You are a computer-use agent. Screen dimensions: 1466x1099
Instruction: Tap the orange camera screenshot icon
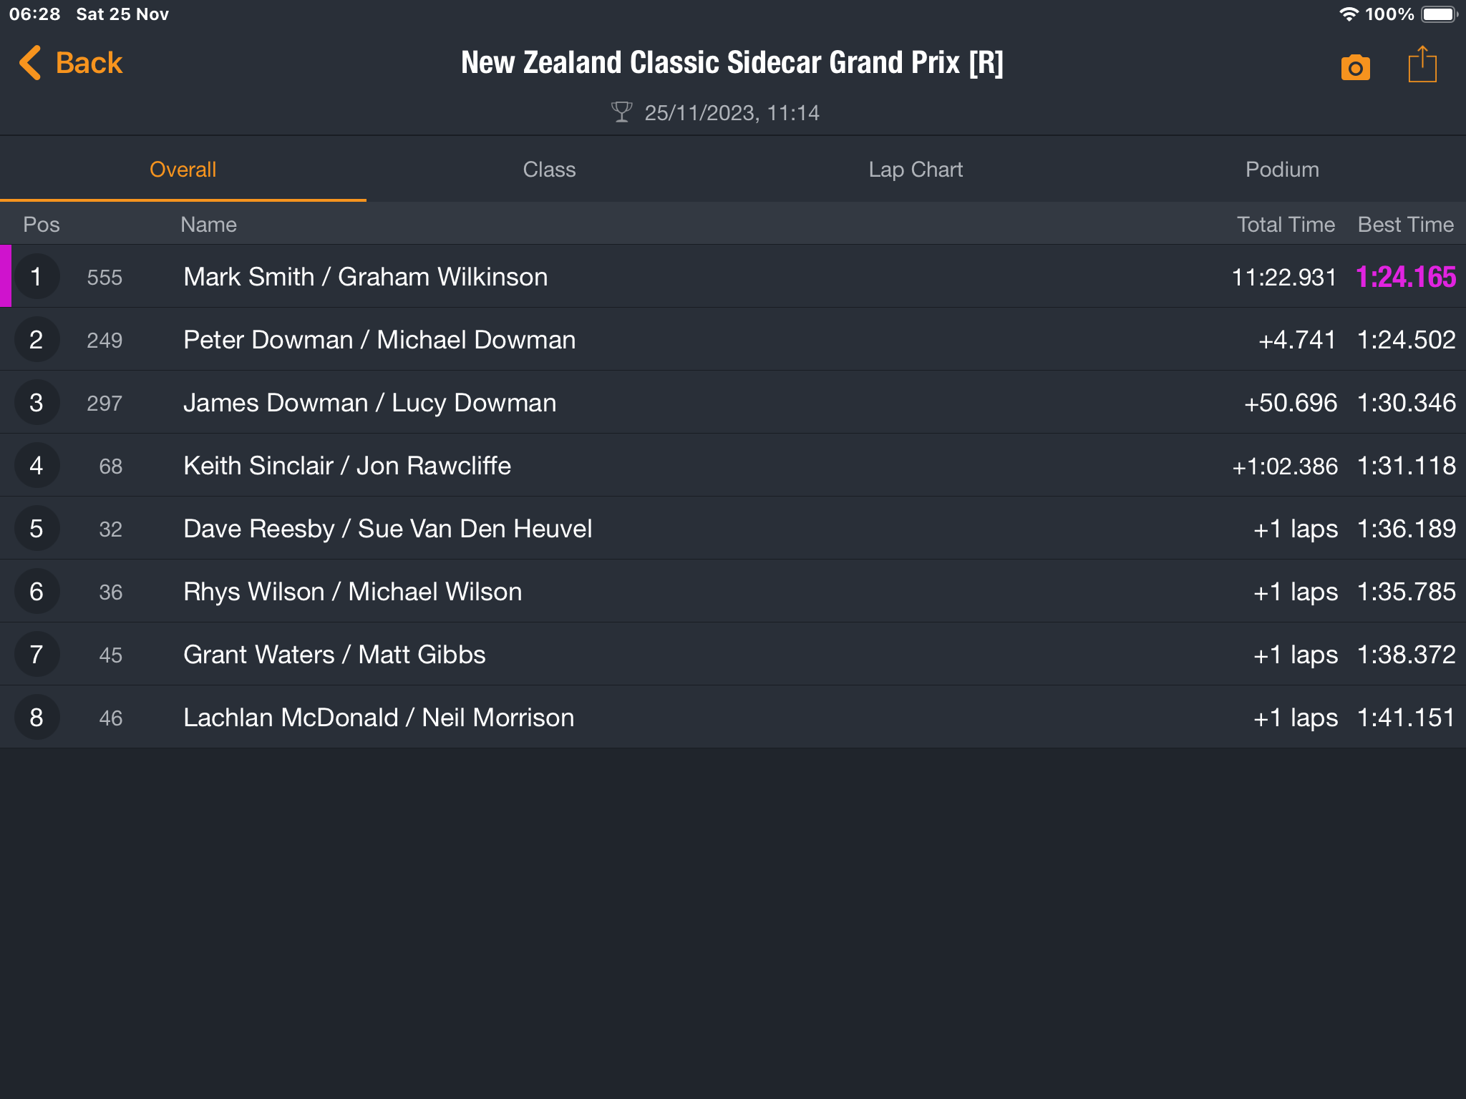point(1355,67)
